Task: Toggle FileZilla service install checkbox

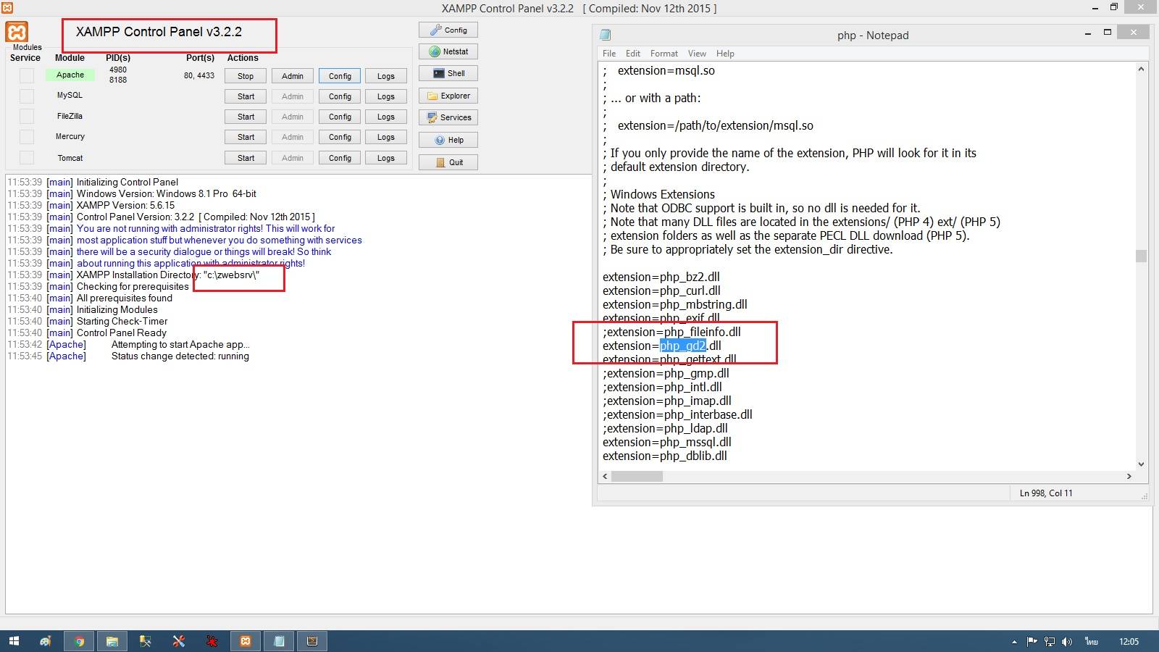Action: 27,116
